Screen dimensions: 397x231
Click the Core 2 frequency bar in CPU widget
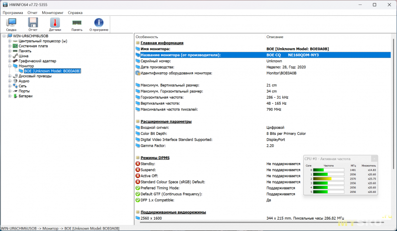click(329, 179)
